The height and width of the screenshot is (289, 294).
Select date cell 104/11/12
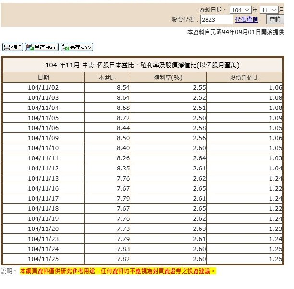43,169
